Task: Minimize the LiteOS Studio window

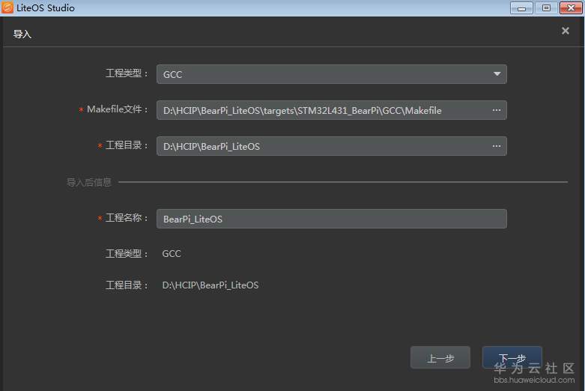Action: coord(521,7)
